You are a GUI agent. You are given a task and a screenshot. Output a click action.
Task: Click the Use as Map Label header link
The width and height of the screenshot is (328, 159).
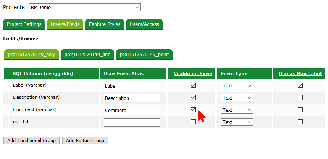[300, 74]
